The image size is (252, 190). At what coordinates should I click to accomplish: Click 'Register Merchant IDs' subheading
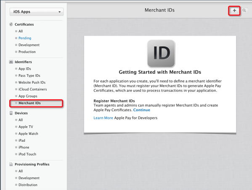(114, 101)
